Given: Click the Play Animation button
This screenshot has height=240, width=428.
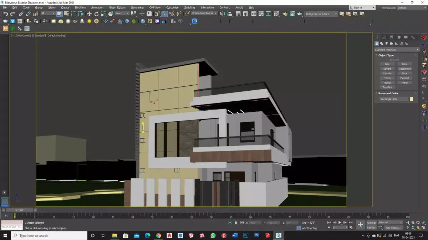Looking at the screenshot, I should (340, 223).
